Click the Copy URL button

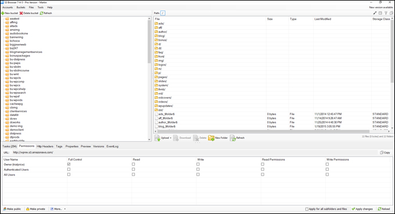385,152
